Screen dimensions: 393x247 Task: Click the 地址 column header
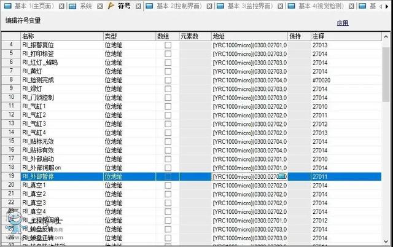click(x=249, y=36)
